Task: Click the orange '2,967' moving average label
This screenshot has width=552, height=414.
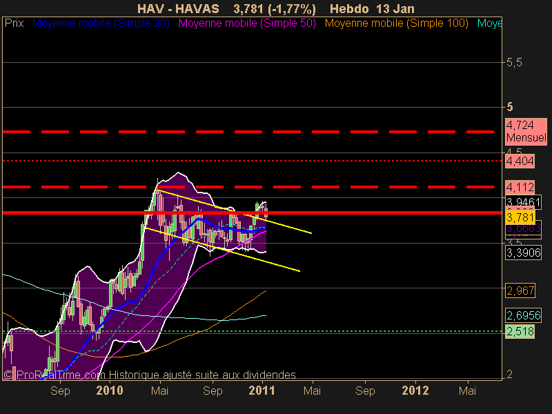Action: (x=520, y=290)
